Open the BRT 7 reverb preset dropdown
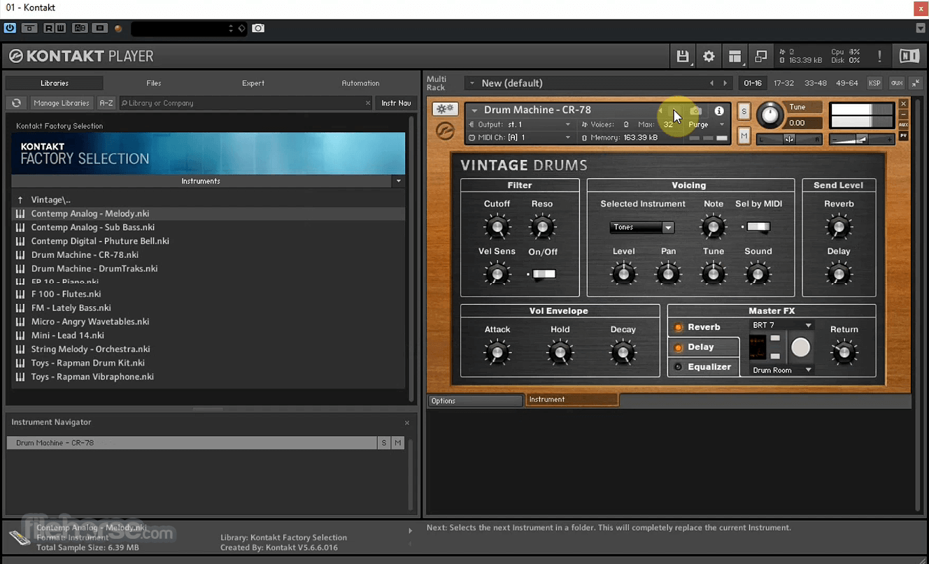The image size is (929, 564). [781, 325]
